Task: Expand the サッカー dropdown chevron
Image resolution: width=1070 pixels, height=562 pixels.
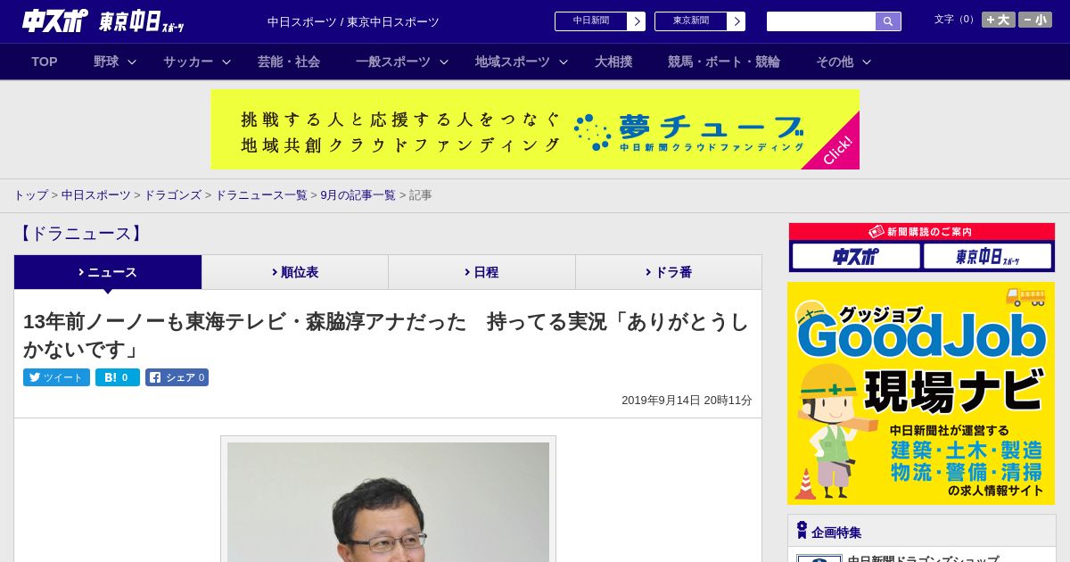Action: pos(226,62)
